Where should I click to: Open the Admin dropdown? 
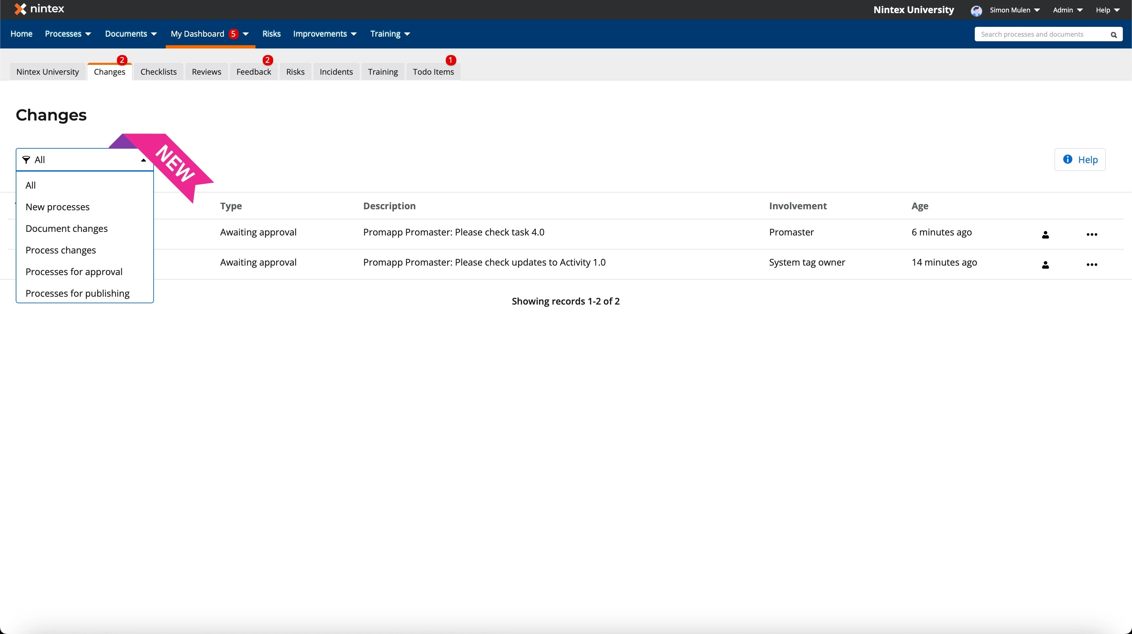(x=1067, y=10)
